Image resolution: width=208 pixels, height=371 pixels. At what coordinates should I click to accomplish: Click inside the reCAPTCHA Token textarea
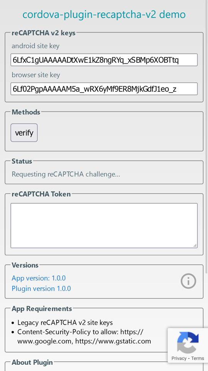pos(104,225)
